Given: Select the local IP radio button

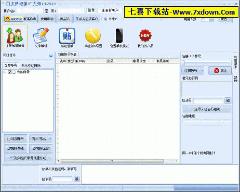Looking at the screenshot, I should pyautogui.click(x=105, y=19).
